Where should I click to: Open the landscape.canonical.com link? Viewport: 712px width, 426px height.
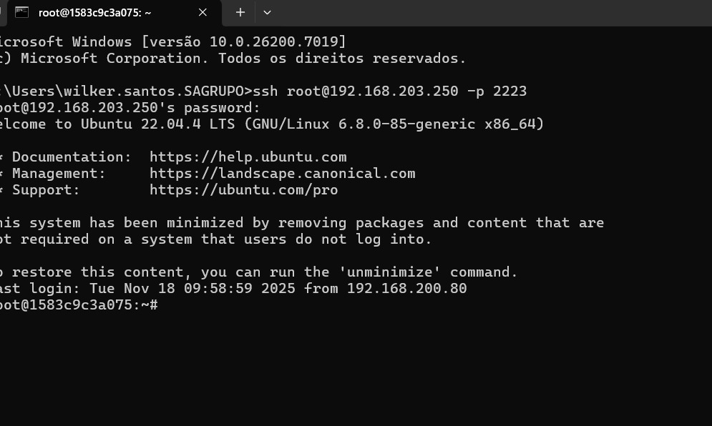coord(282,174)
